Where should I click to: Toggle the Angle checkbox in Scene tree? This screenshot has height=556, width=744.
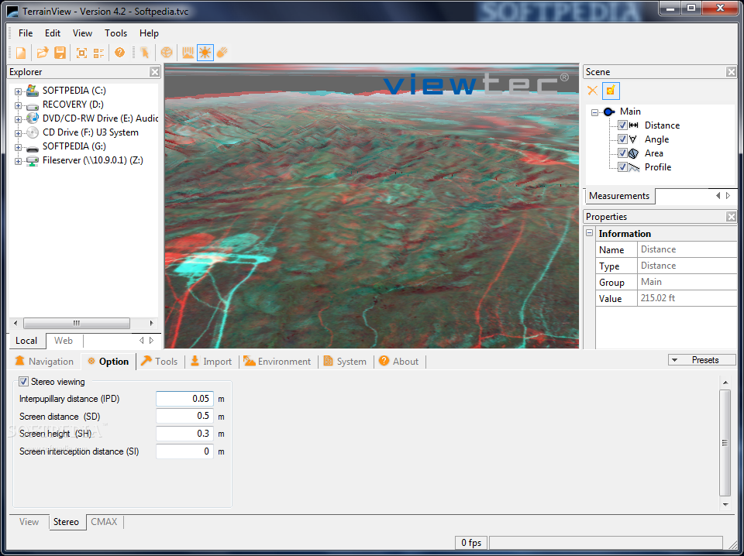[x=622, y=139]
